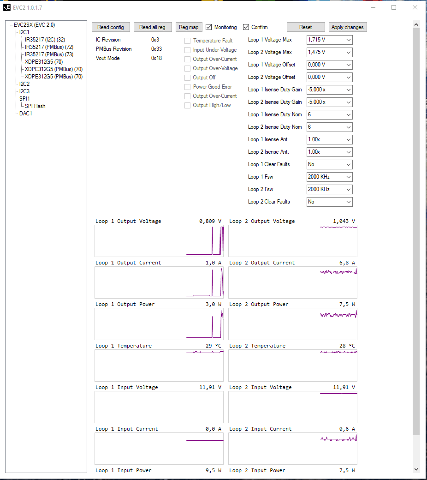Select IR35217 (I2C) (32) device
Viewport: 427px width, 480px height.
pos(45,40)
